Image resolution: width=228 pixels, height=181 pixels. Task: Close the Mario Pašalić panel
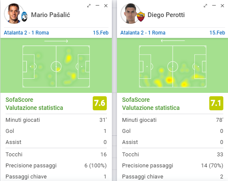[x=106, y=6]
